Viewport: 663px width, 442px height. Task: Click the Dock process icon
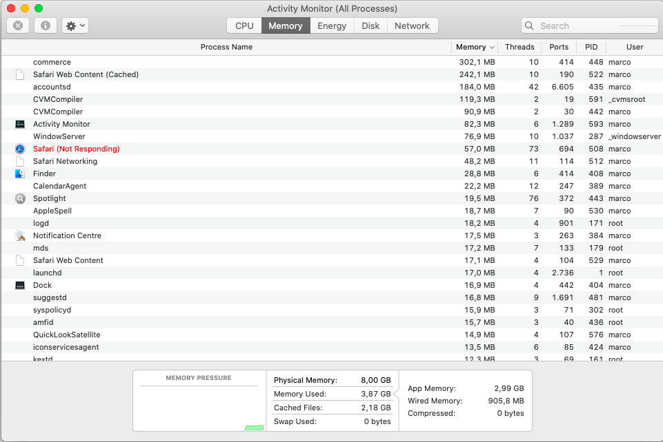click(x=20, y=286)
